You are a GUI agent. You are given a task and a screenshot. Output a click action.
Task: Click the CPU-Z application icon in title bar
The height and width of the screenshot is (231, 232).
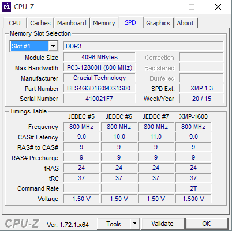[6, 7]
